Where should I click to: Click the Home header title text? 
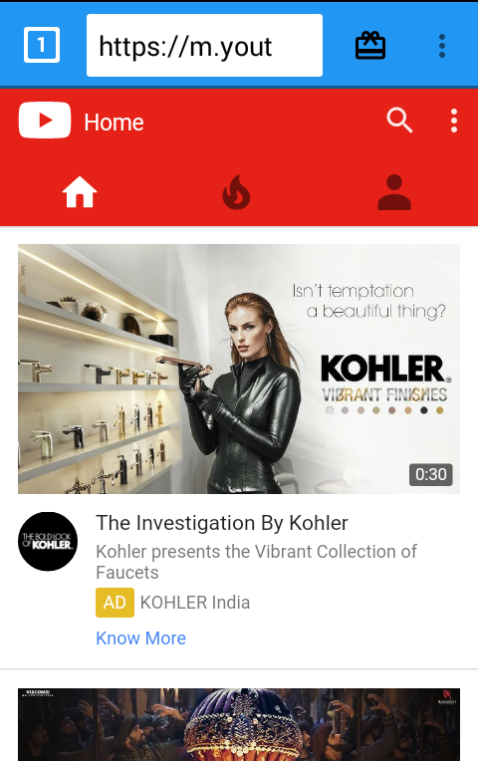pos(115,122)
